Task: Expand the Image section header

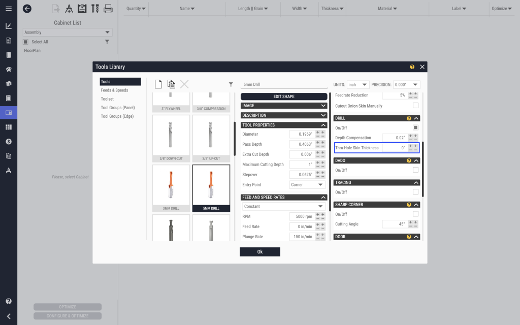Action: click(284, 106)
